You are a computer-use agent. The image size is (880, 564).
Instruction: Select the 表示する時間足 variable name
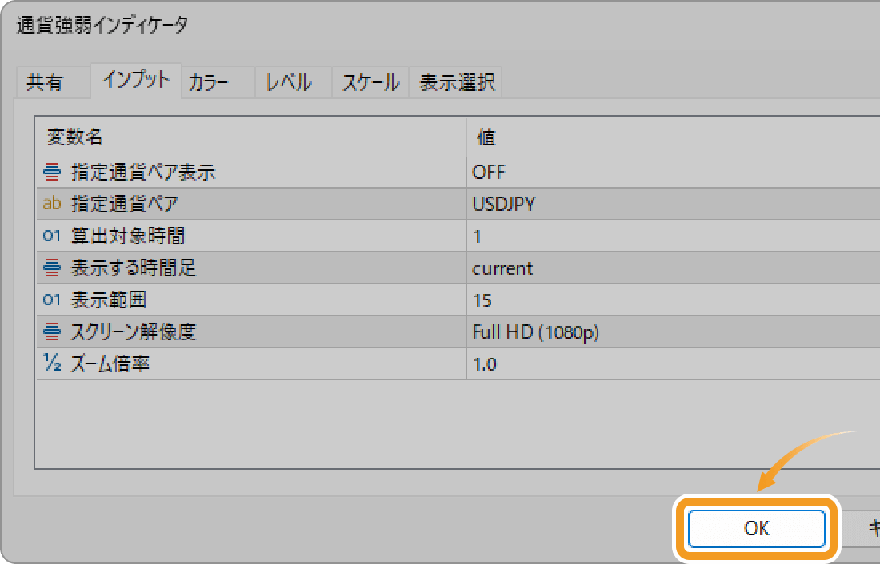tap(133, 268)
